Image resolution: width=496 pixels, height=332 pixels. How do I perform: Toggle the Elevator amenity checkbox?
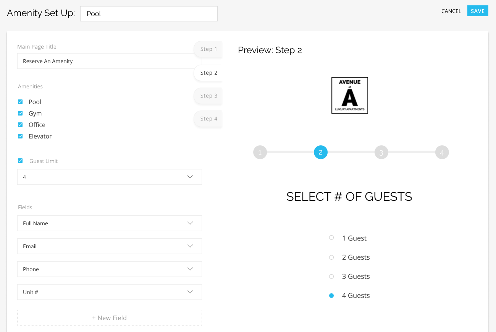click(21, 136)
